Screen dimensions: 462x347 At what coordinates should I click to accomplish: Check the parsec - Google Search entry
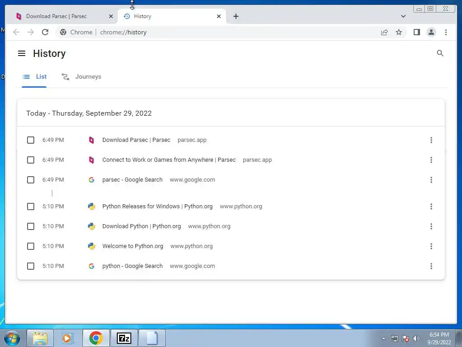(x=31, y=180)
